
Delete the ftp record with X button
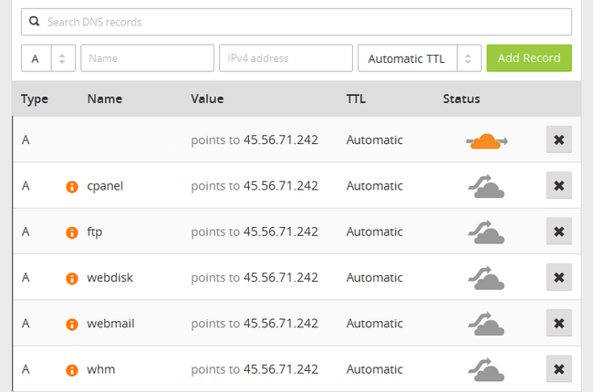(558, 232)
